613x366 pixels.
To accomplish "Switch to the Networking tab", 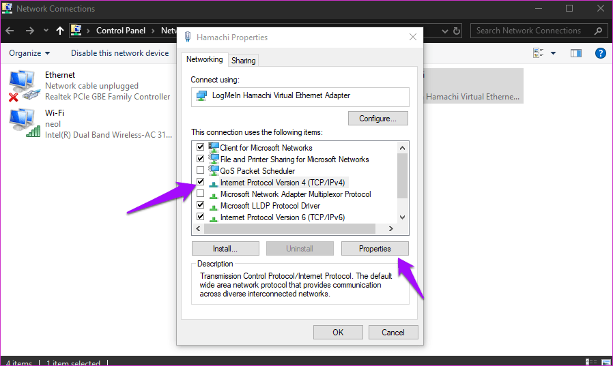I will pyautogui.click(x=205, y=59).
